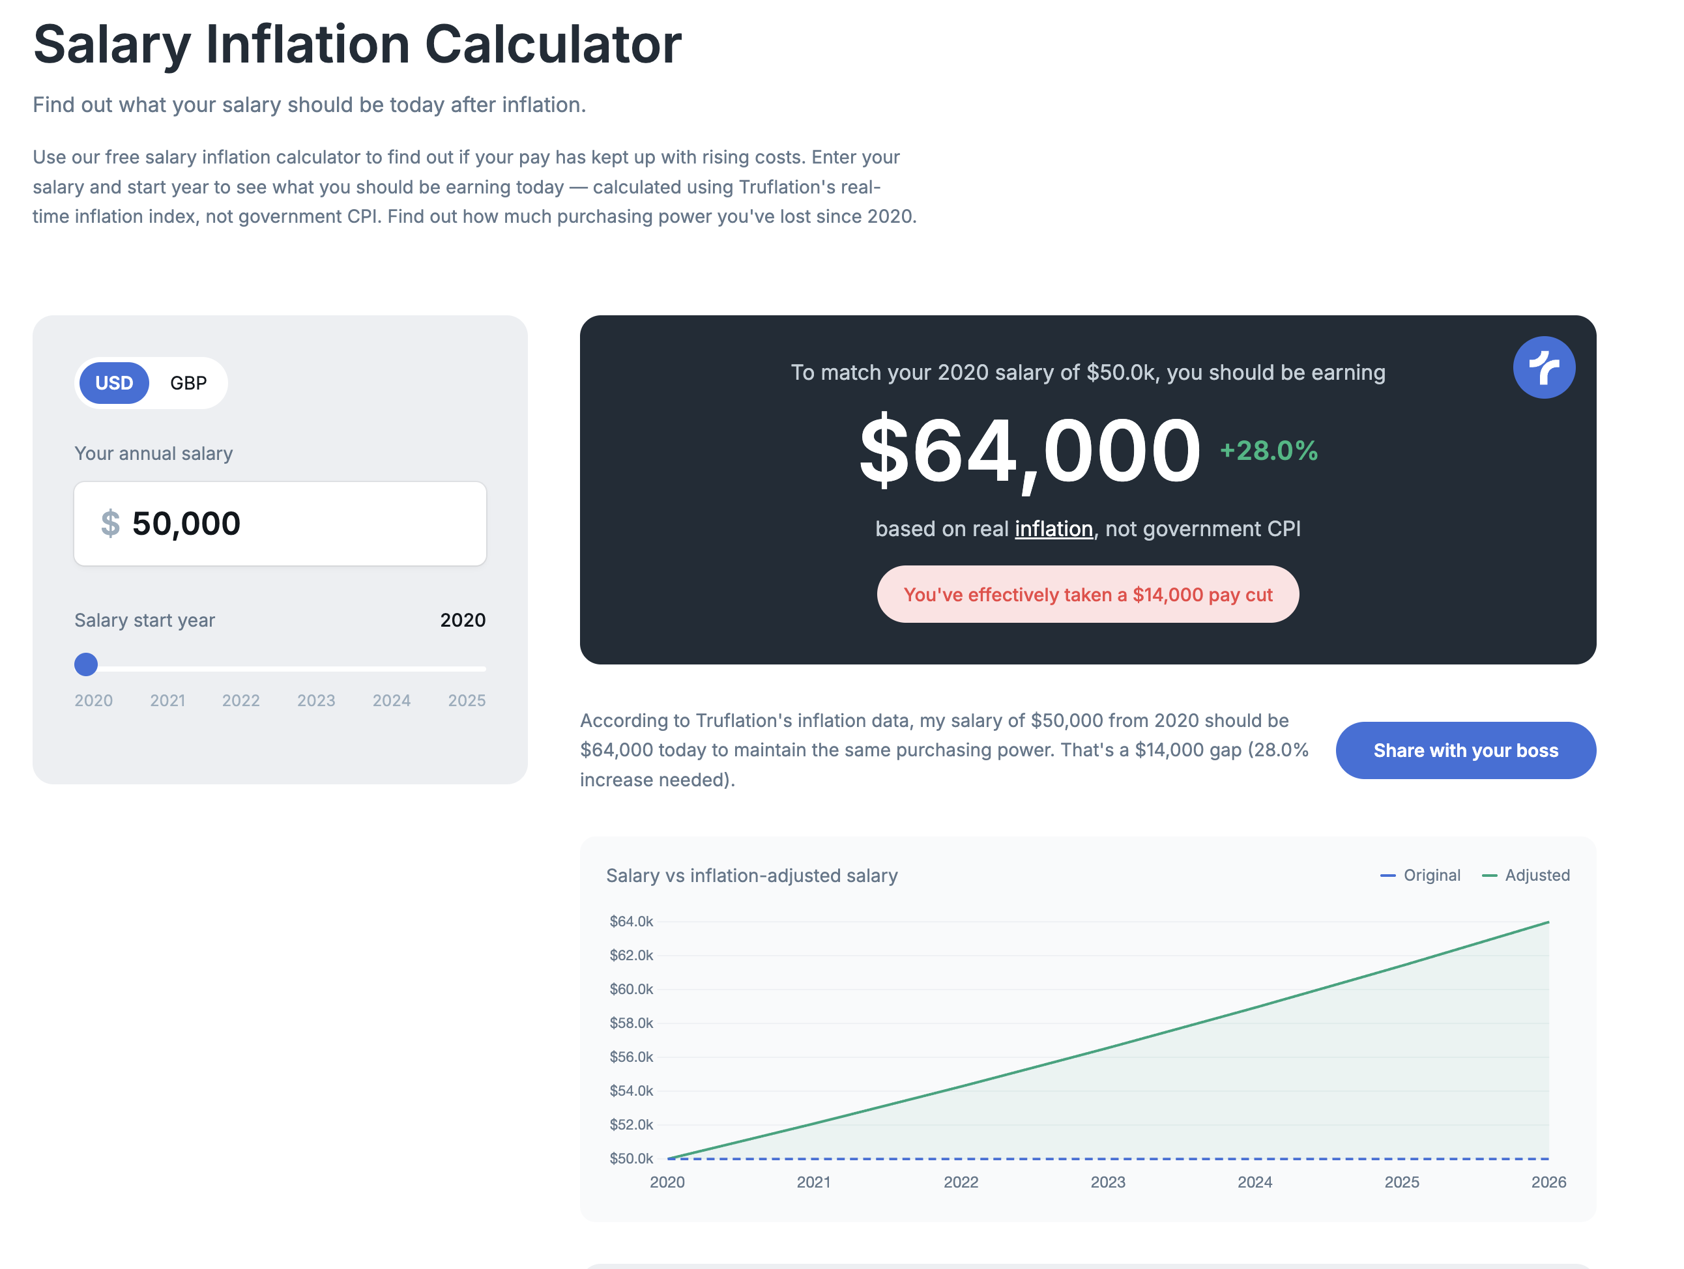Screen dimensions: 1684x1269
Task: Click the Truflation logo icon
Action: (x=1543, y=367)
